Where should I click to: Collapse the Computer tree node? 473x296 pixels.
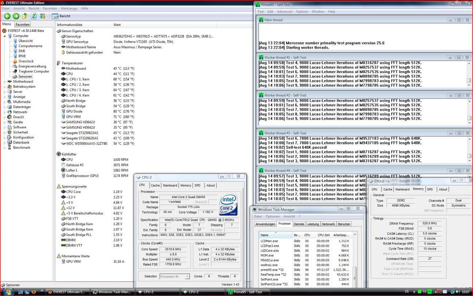pyautogui.click(x=5, y=36)
